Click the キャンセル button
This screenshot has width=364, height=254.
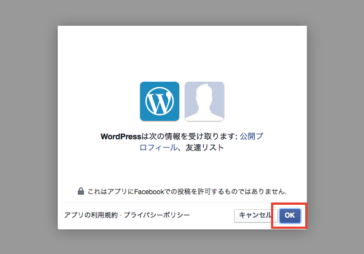pos(255,216)
